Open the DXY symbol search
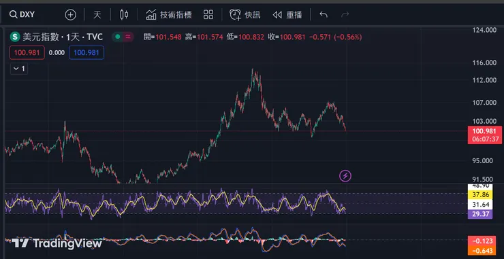Image resolution: width=504 pixels, height=259 pixels. (22, 14)
